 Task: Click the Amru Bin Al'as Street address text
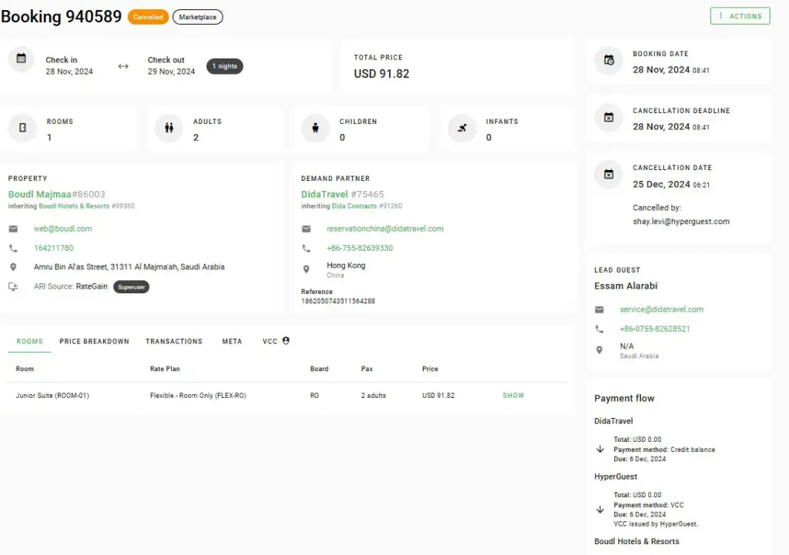tap(129, 267)
